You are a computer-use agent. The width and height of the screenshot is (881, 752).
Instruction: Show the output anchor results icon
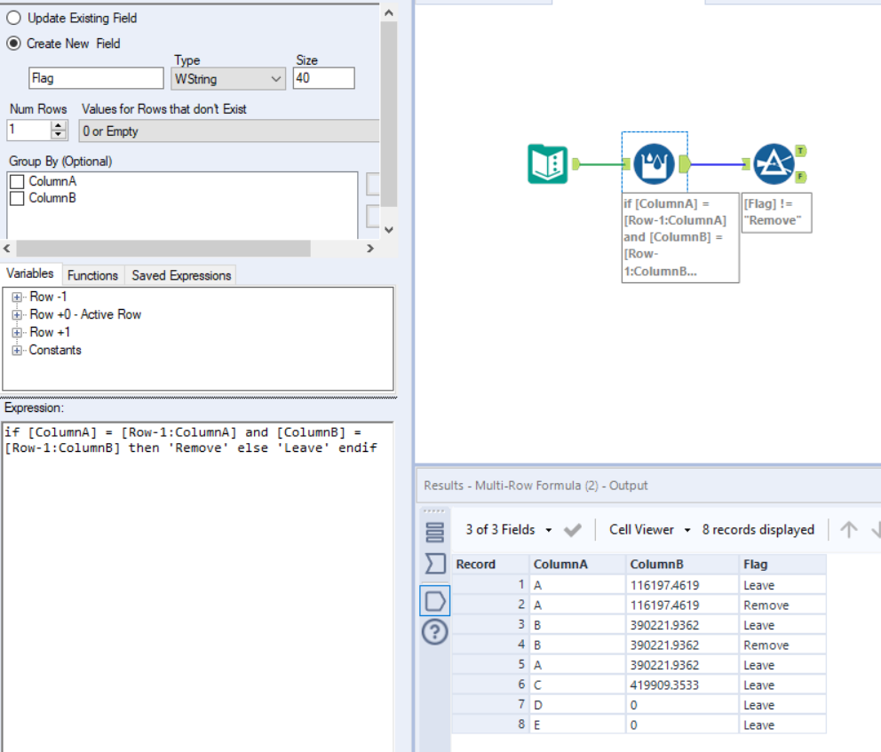tap(435, 601)
